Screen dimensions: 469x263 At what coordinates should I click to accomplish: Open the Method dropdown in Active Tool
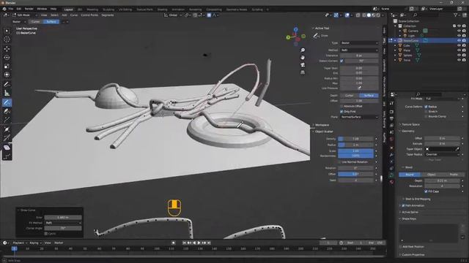[359, 50]
